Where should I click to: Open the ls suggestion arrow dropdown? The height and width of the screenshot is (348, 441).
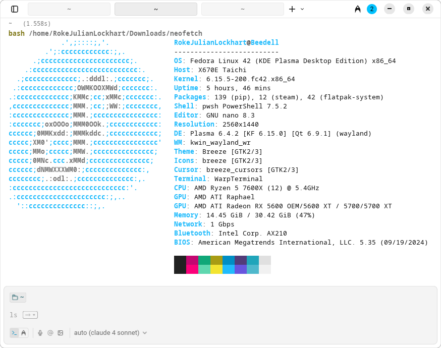[30, 315]
